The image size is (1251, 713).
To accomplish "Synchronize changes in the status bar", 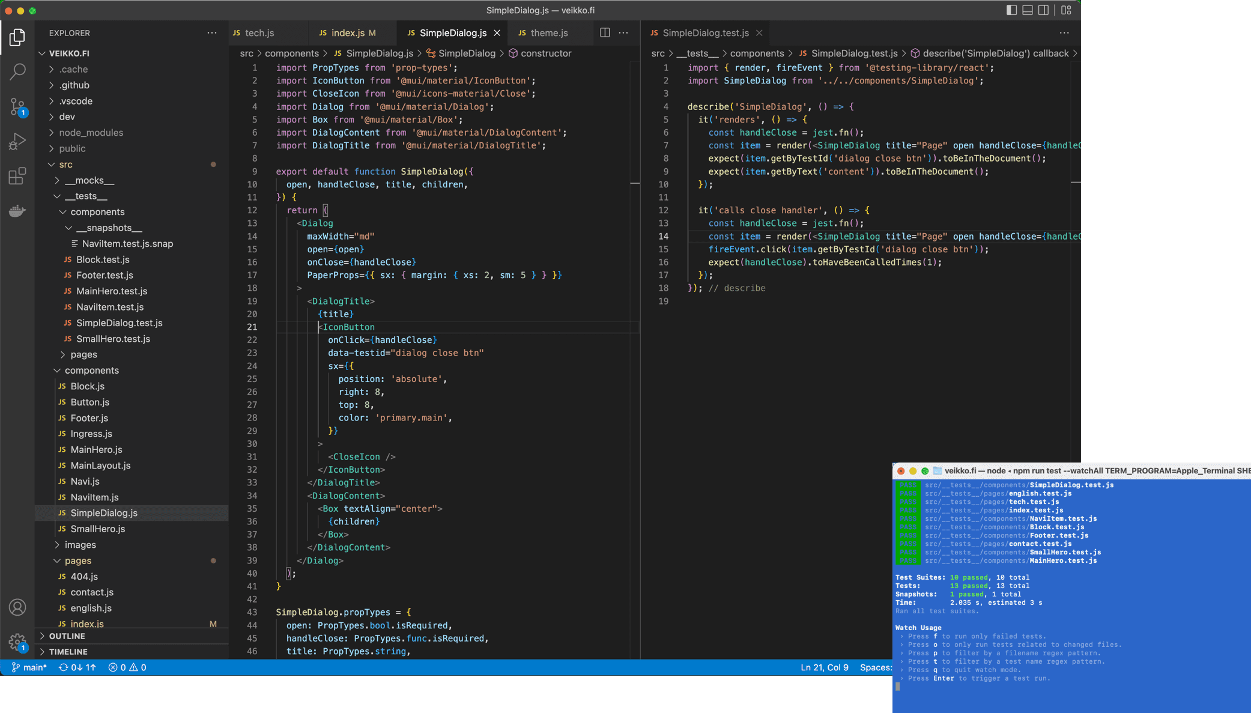I will (77, 667).
